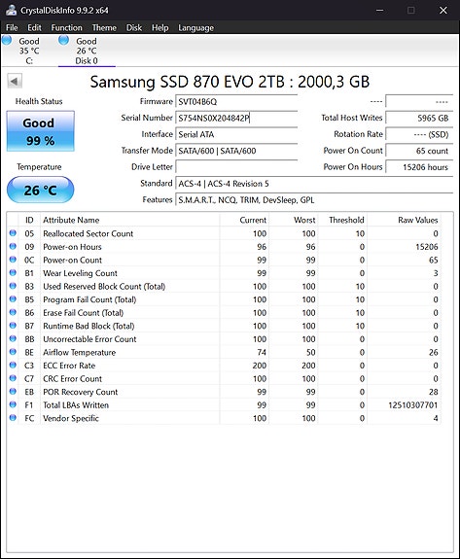This screenshot has width=460, height=559.
Task: Click status dot for Program Fail Count
Action: point(13,299)
